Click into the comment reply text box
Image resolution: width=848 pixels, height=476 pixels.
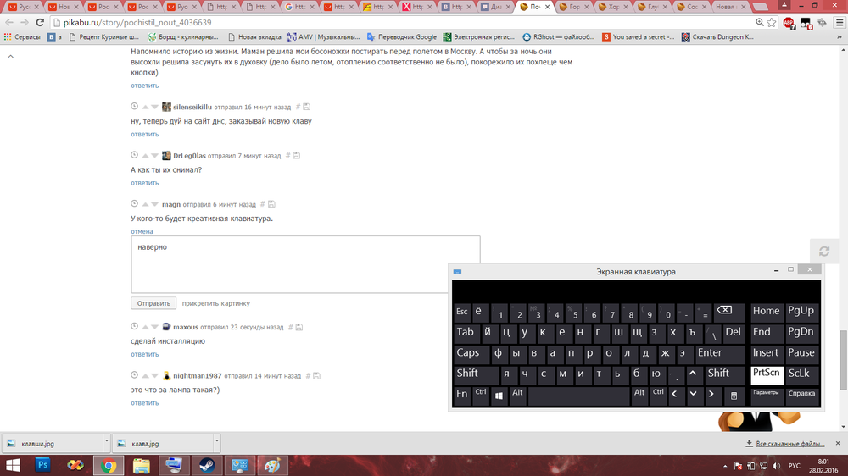(x=305, y=264)
